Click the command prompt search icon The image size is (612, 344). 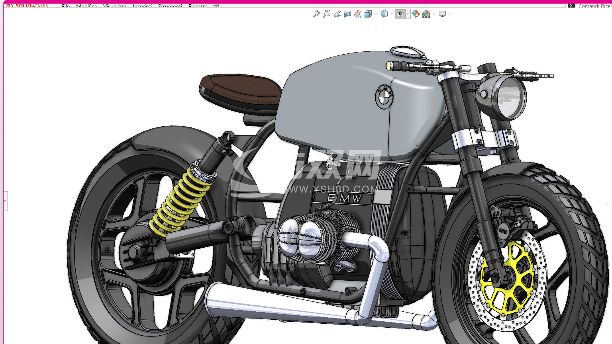(572, 6)
